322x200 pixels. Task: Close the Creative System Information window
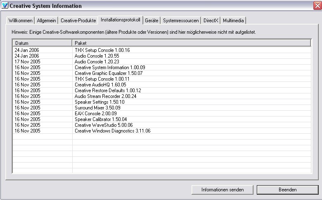tap(317, 5)
